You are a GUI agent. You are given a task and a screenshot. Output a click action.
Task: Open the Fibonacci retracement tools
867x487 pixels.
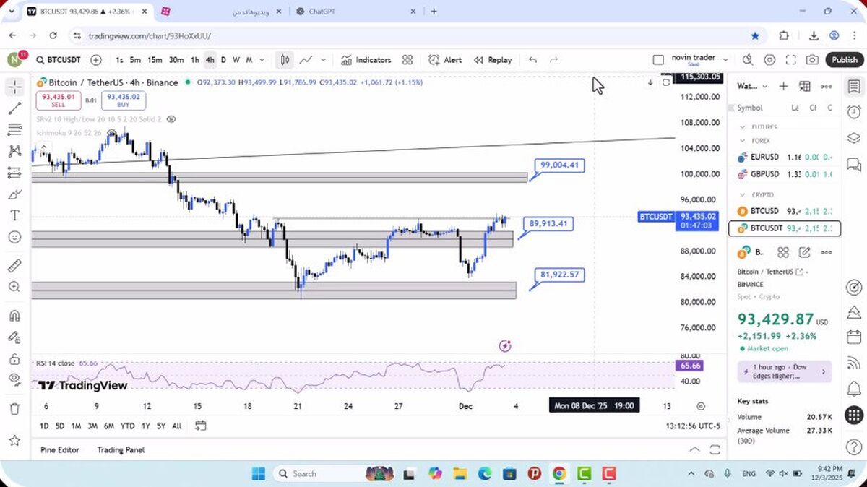[14, 130]
